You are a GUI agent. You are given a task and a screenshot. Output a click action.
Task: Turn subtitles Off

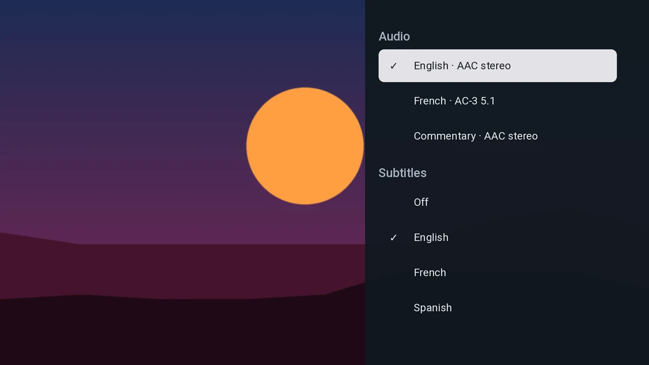(497, 202)
